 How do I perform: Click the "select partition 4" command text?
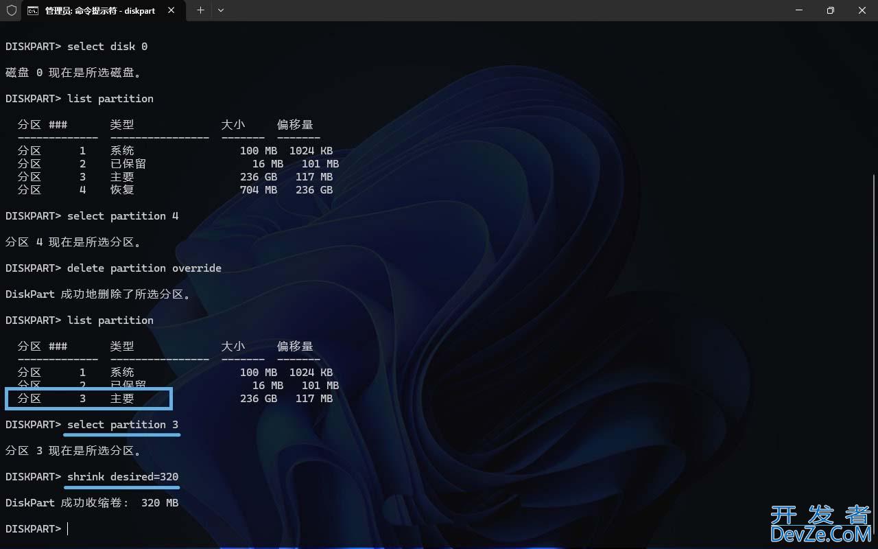tap(123, 216)
